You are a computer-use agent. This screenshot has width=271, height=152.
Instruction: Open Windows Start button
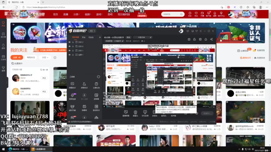coord(3,149)
